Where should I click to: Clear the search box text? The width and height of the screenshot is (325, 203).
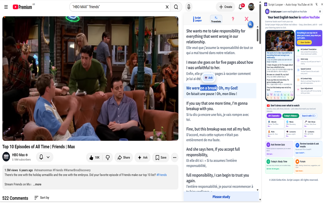[x=167, y=7]
